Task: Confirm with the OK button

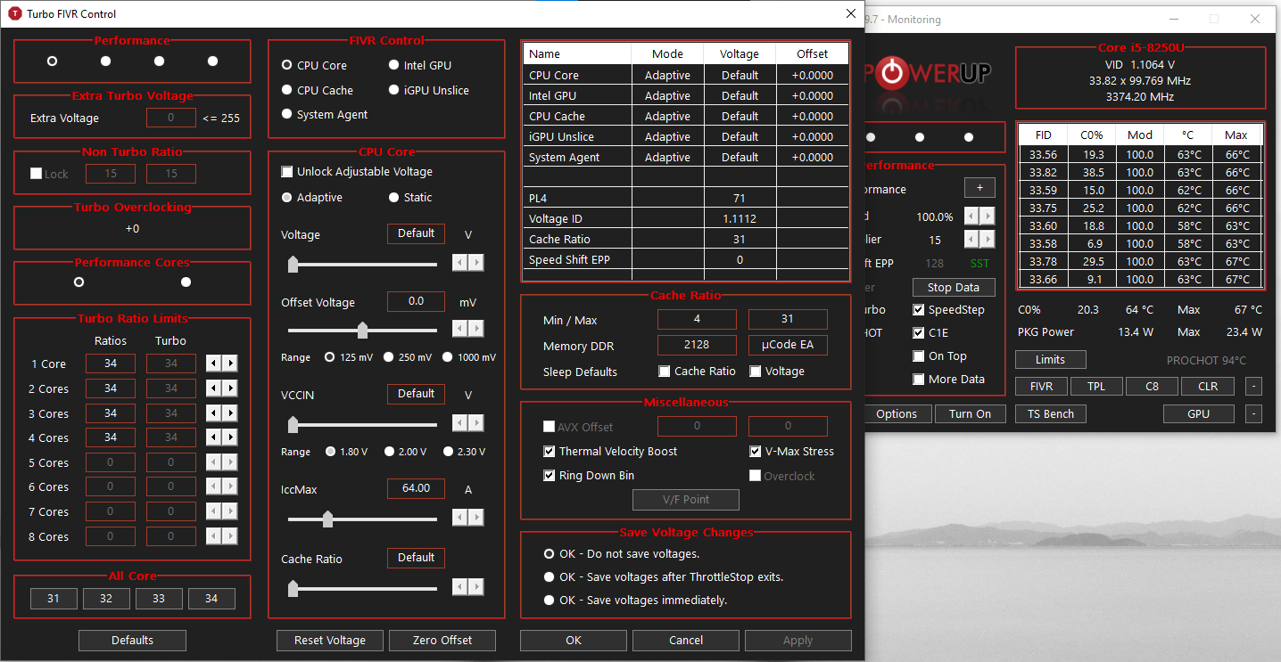Action: click(574, 641)
